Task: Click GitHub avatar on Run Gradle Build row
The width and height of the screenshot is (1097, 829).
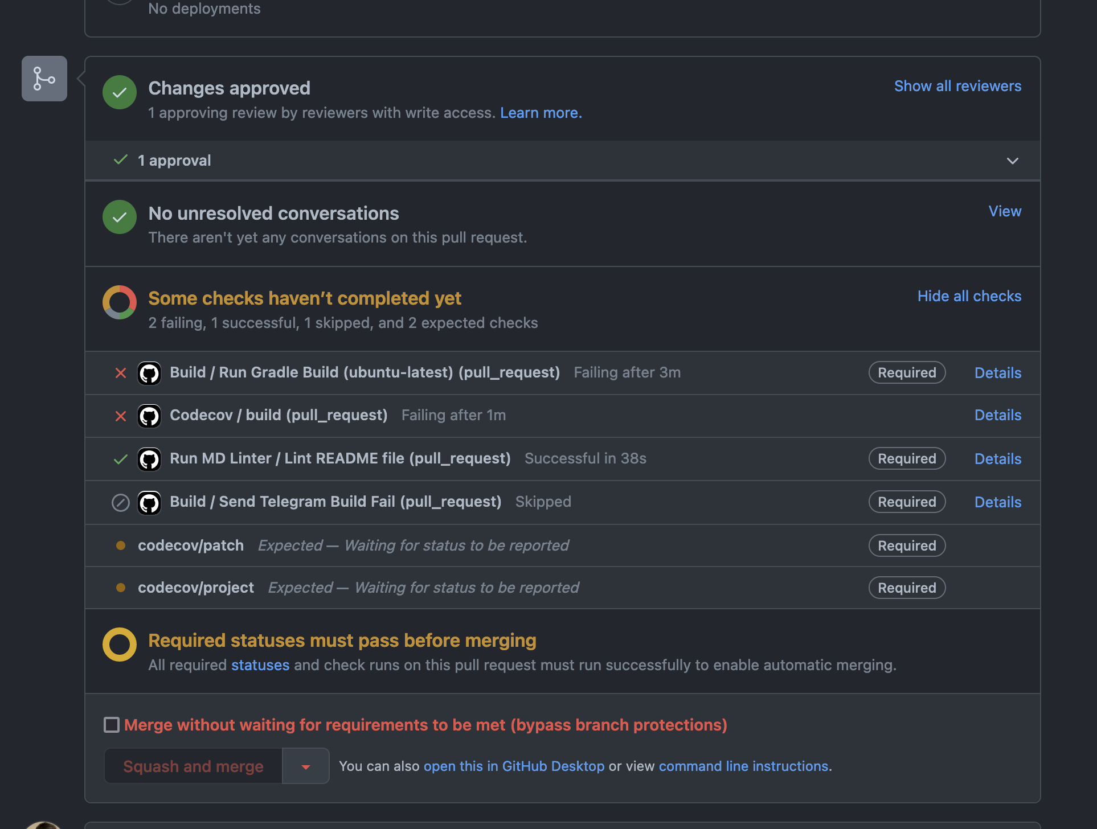Action: click(x=149, y=374)
